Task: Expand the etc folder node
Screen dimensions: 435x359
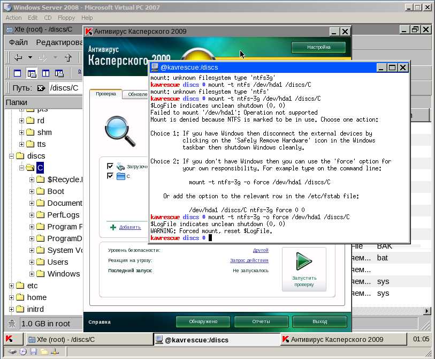Action: pos(11,286)
